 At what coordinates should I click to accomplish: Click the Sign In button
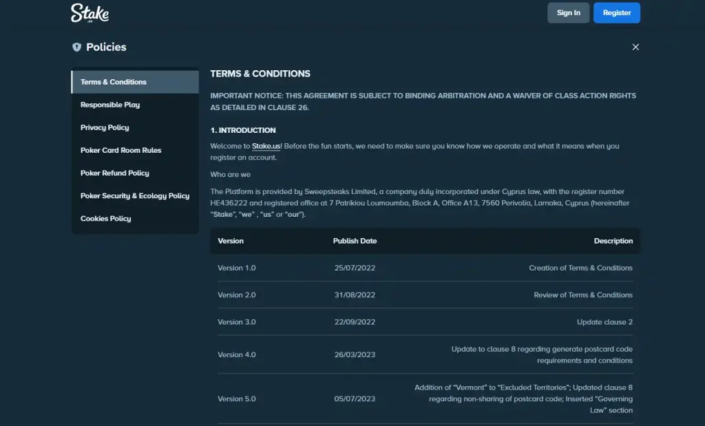tap(568, 13)
